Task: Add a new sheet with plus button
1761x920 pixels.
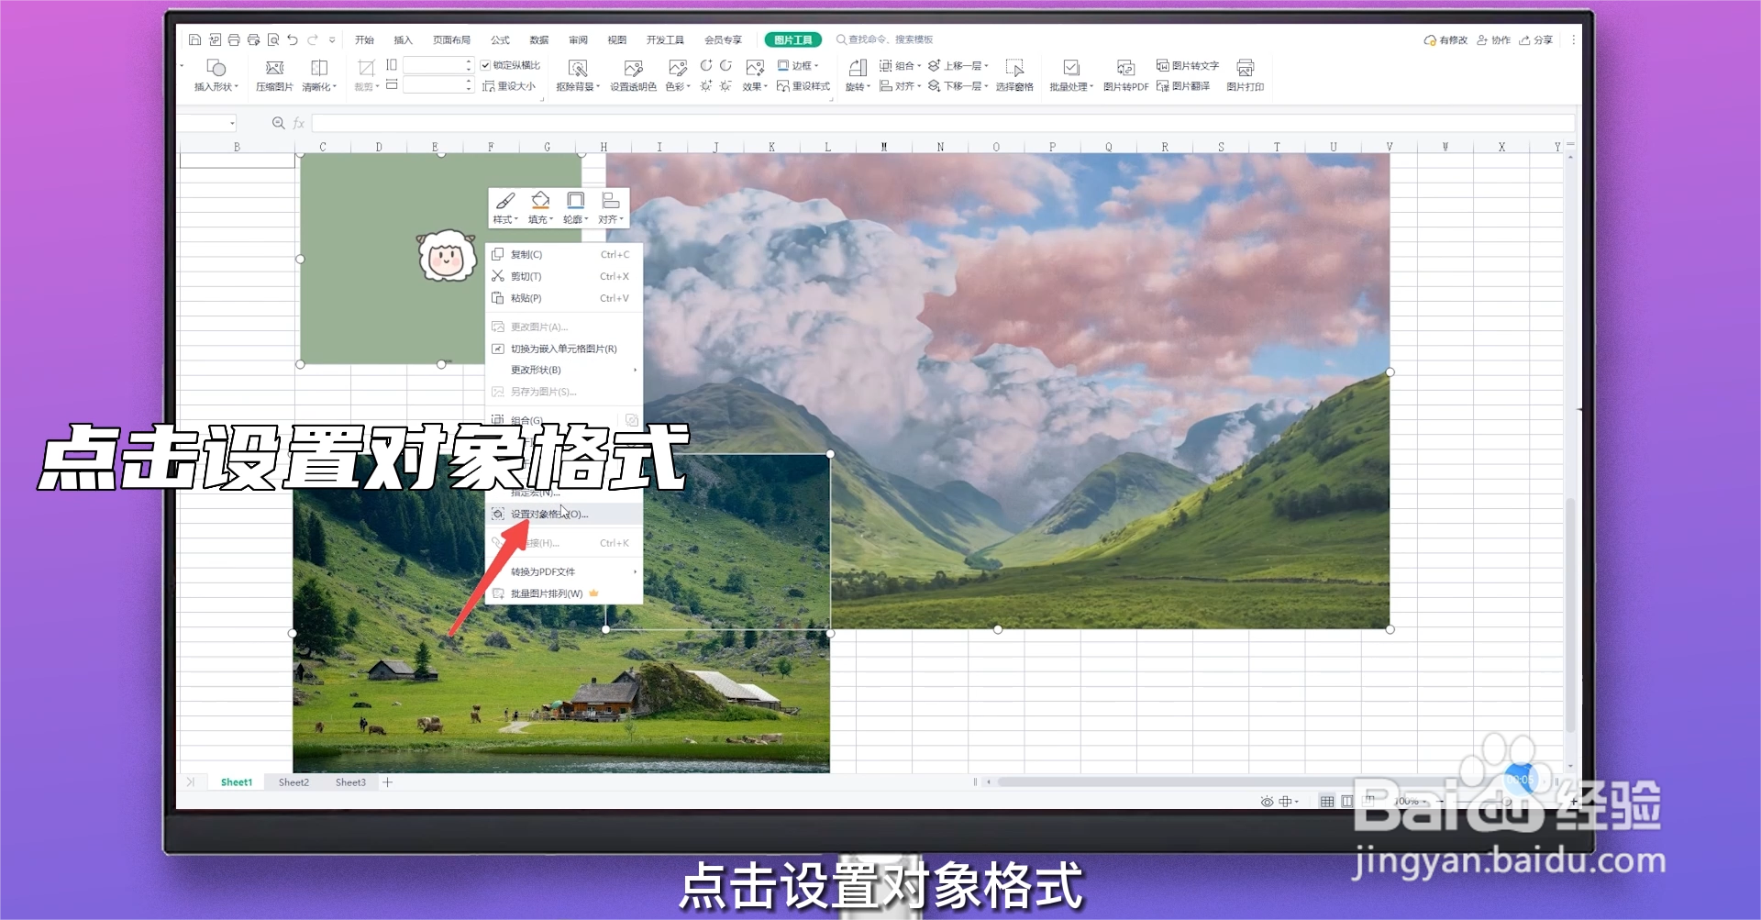Action: click(x=388, y=782)
